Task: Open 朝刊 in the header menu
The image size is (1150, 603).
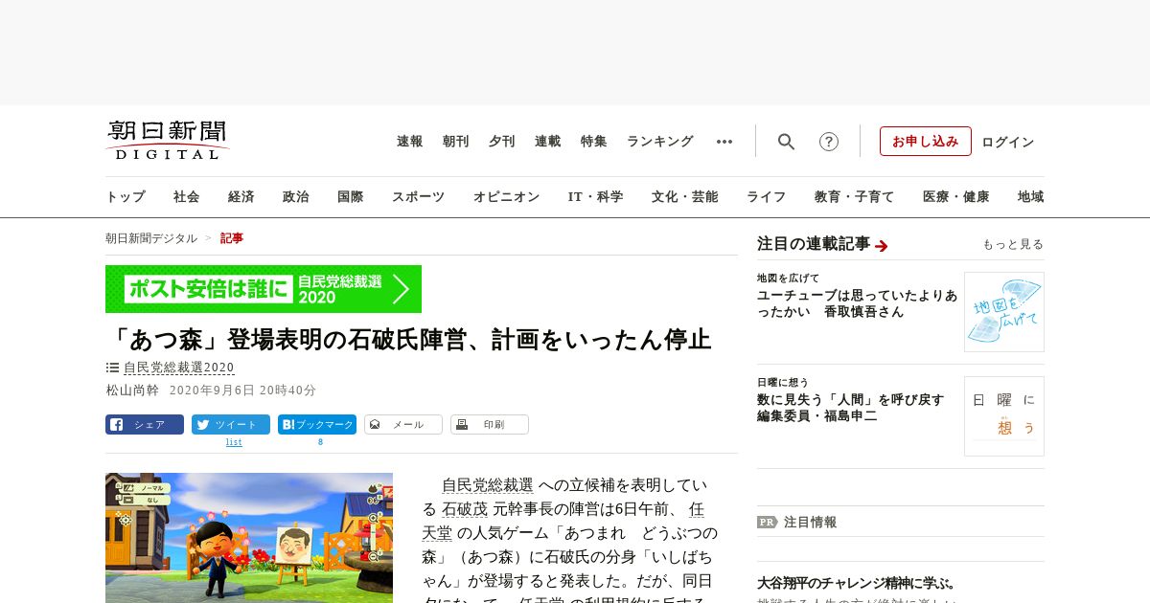Action: (x=456, y=142)
